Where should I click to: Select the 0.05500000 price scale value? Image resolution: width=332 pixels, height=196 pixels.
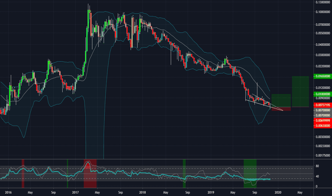point(323,33)
